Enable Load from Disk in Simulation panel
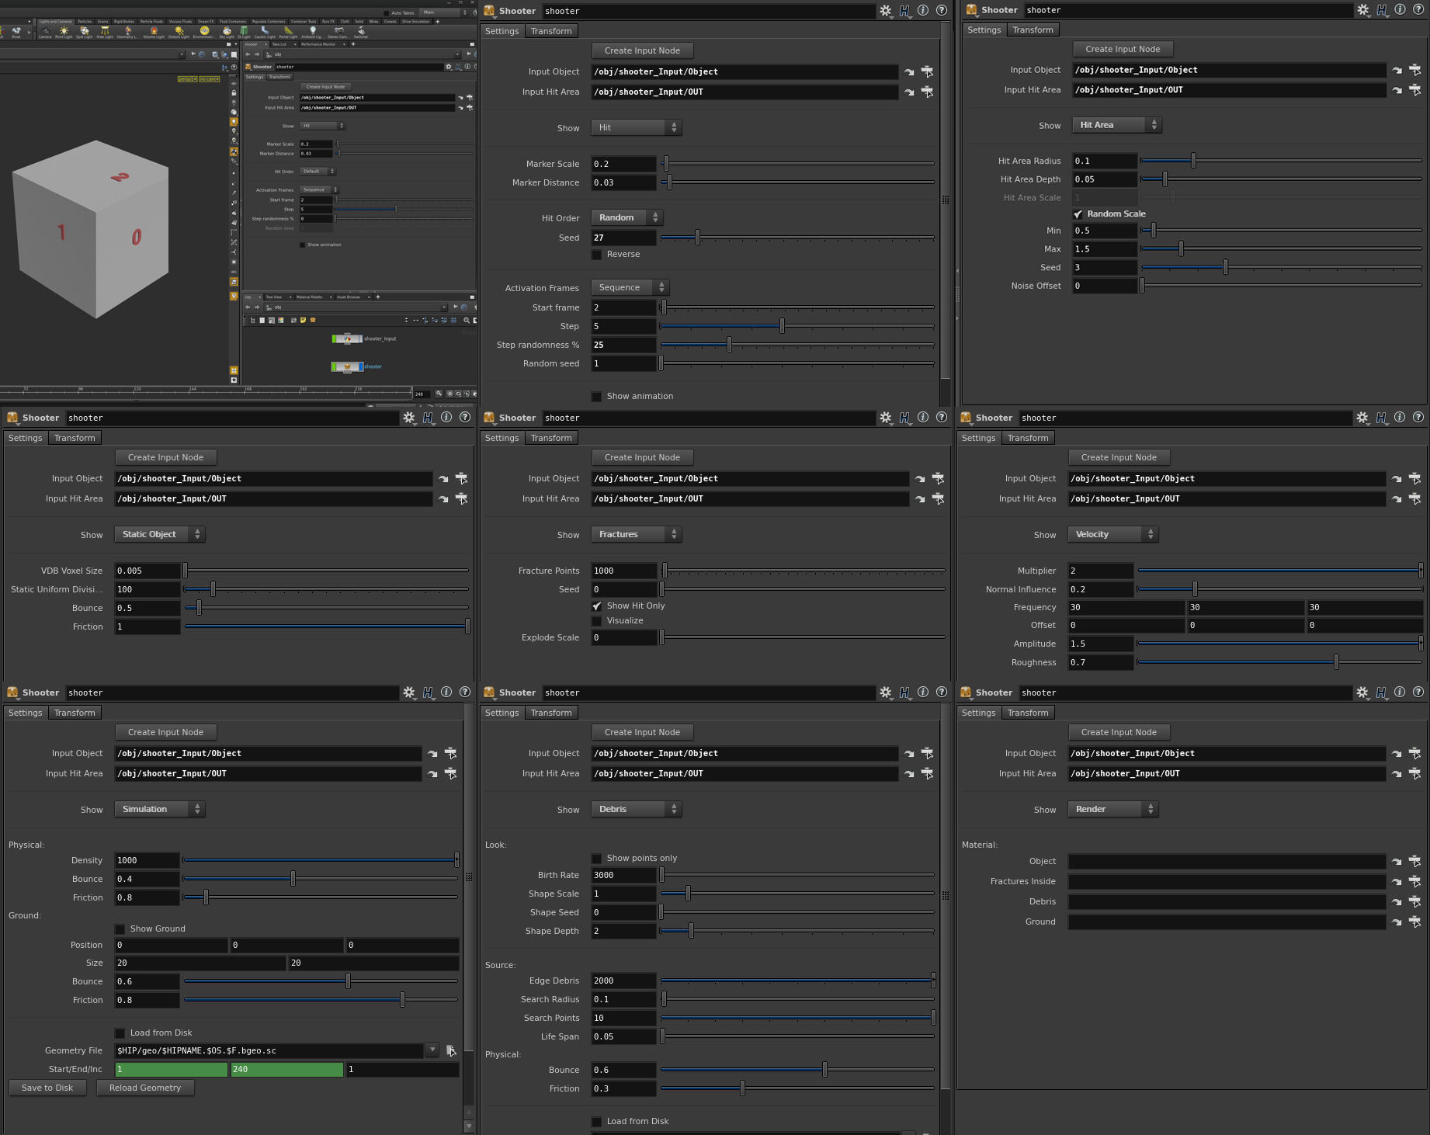This screenshot has height=1135, width=1430. click(120, 1033)
